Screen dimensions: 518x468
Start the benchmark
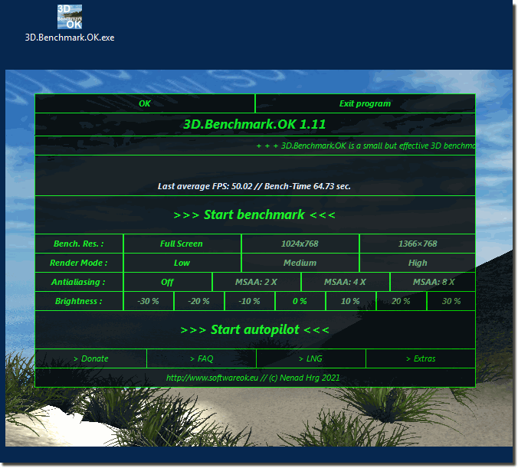pyautogui.click(x=254, y=215)
